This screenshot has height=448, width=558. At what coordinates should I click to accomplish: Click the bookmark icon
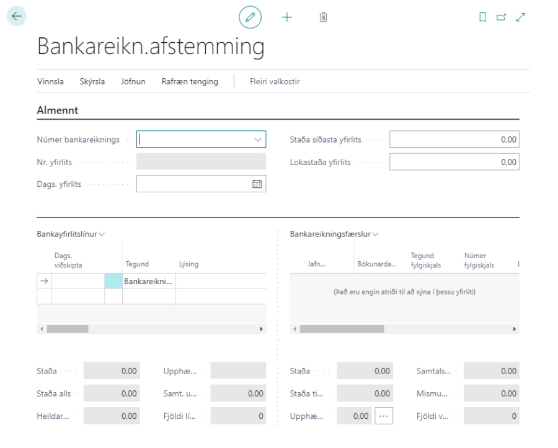[x=482, y=17]
